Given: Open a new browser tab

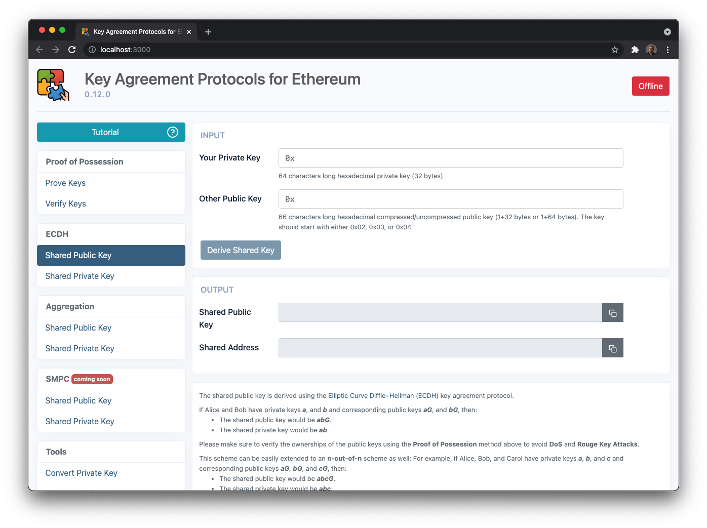Looking at the screenshot, I should [208, 32].
